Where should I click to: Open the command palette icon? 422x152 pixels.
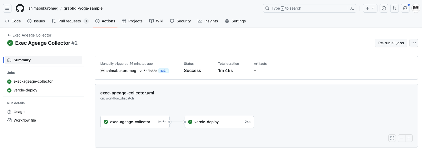(x=352, y=8)
